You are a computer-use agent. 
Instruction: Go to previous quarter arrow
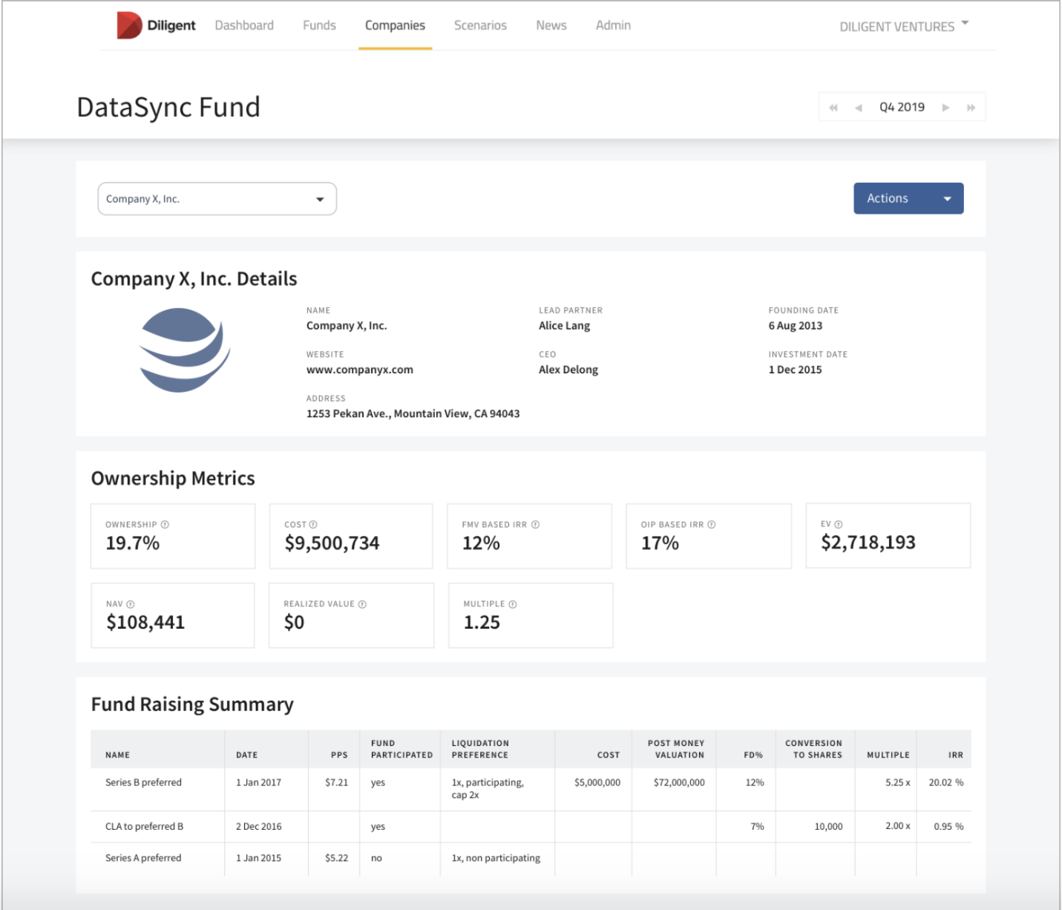859,108
